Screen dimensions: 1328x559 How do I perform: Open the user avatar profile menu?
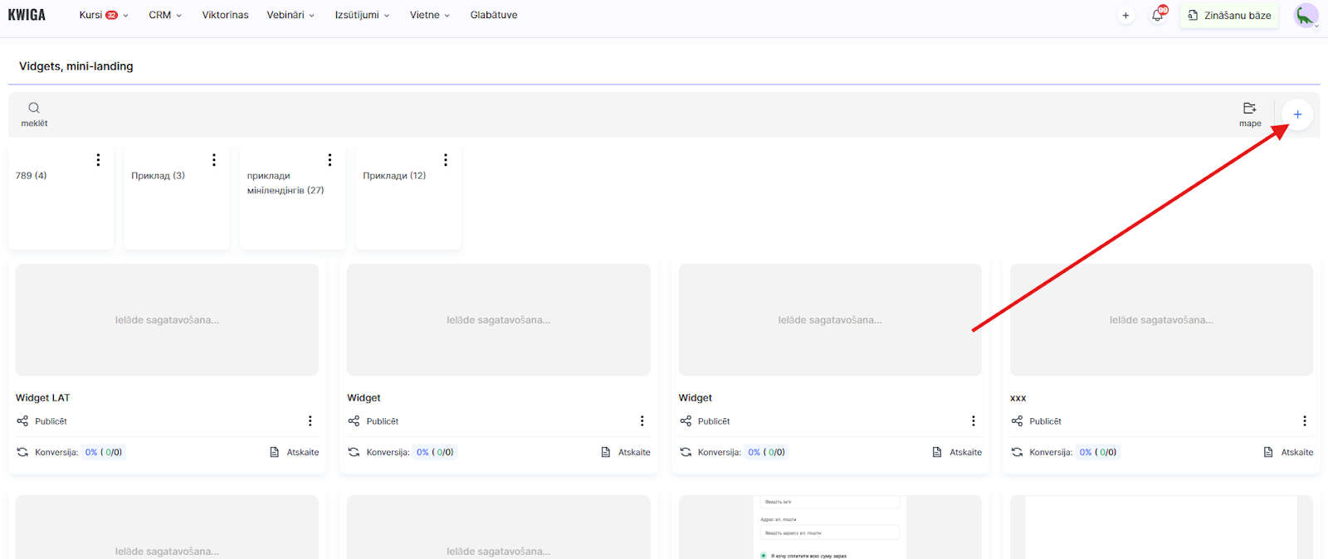1306,15
